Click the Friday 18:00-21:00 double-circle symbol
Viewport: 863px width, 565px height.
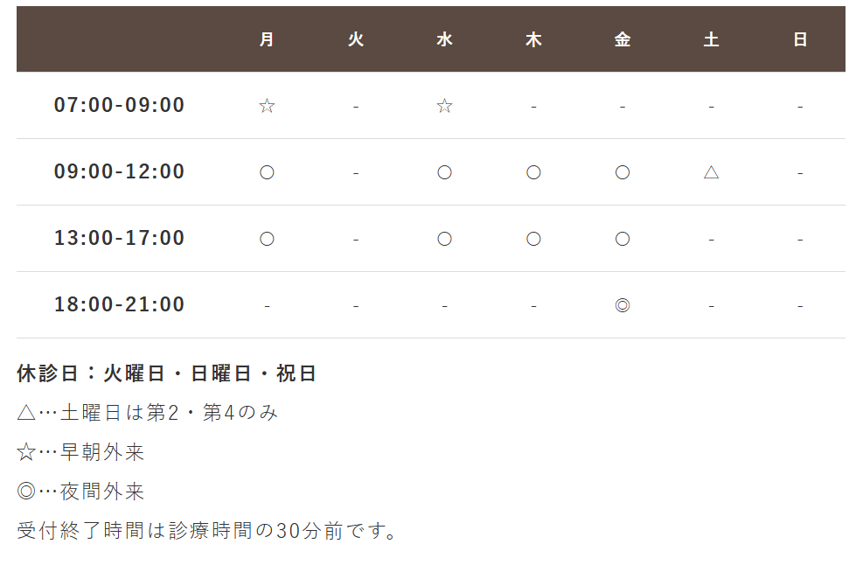coord(623,305)
